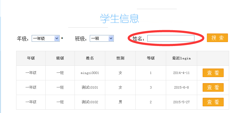Viewport: 241px width, 113px height.
Task: Click level value 3 in 测试10101 row
Action: click(151, 87)
